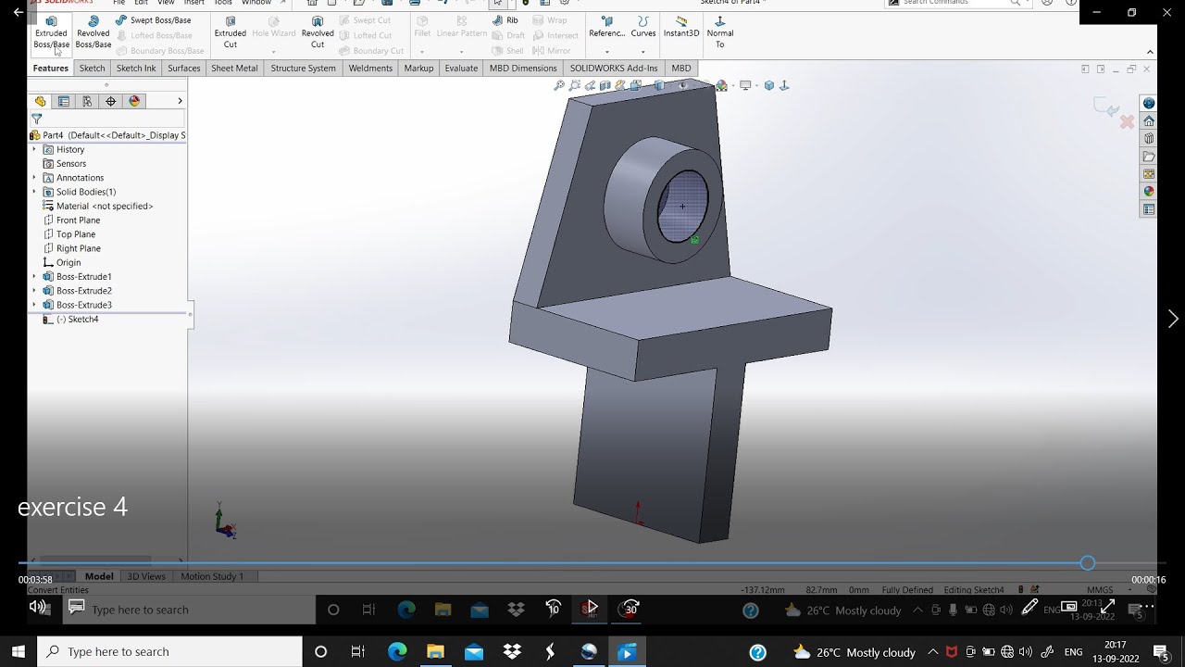1185x667 pixels.
Task: Open Microsoft Edge from the Windows taskbar
Action: coord(397,652)
